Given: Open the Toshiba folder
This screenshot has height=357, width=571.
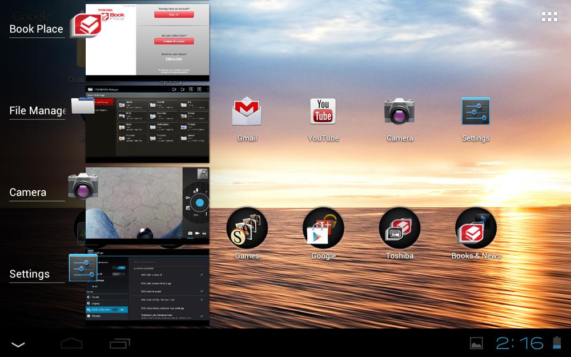Looking at the screenshot, I should tap(400, 228).
